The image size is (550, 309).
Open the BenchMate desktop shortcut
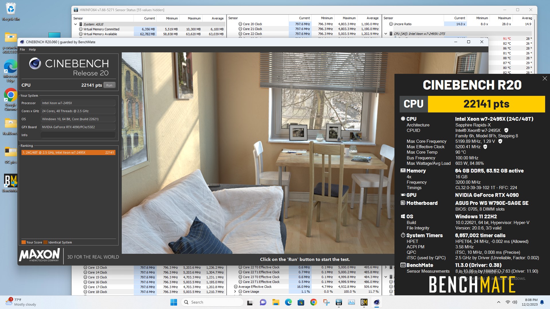click(10, 183)
